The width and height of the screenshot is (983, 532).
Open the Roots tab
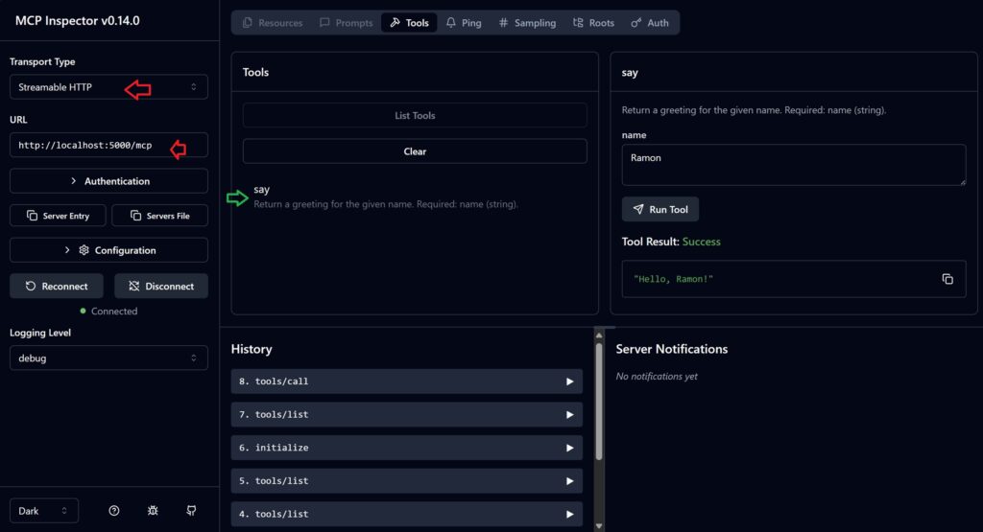[593, 23]
